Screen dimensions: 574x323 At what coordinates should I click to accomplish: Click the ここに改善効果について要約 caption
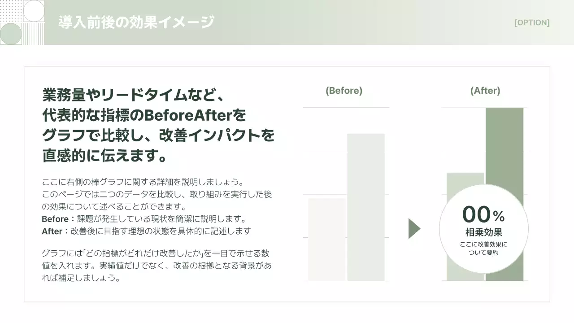(484, 249)
